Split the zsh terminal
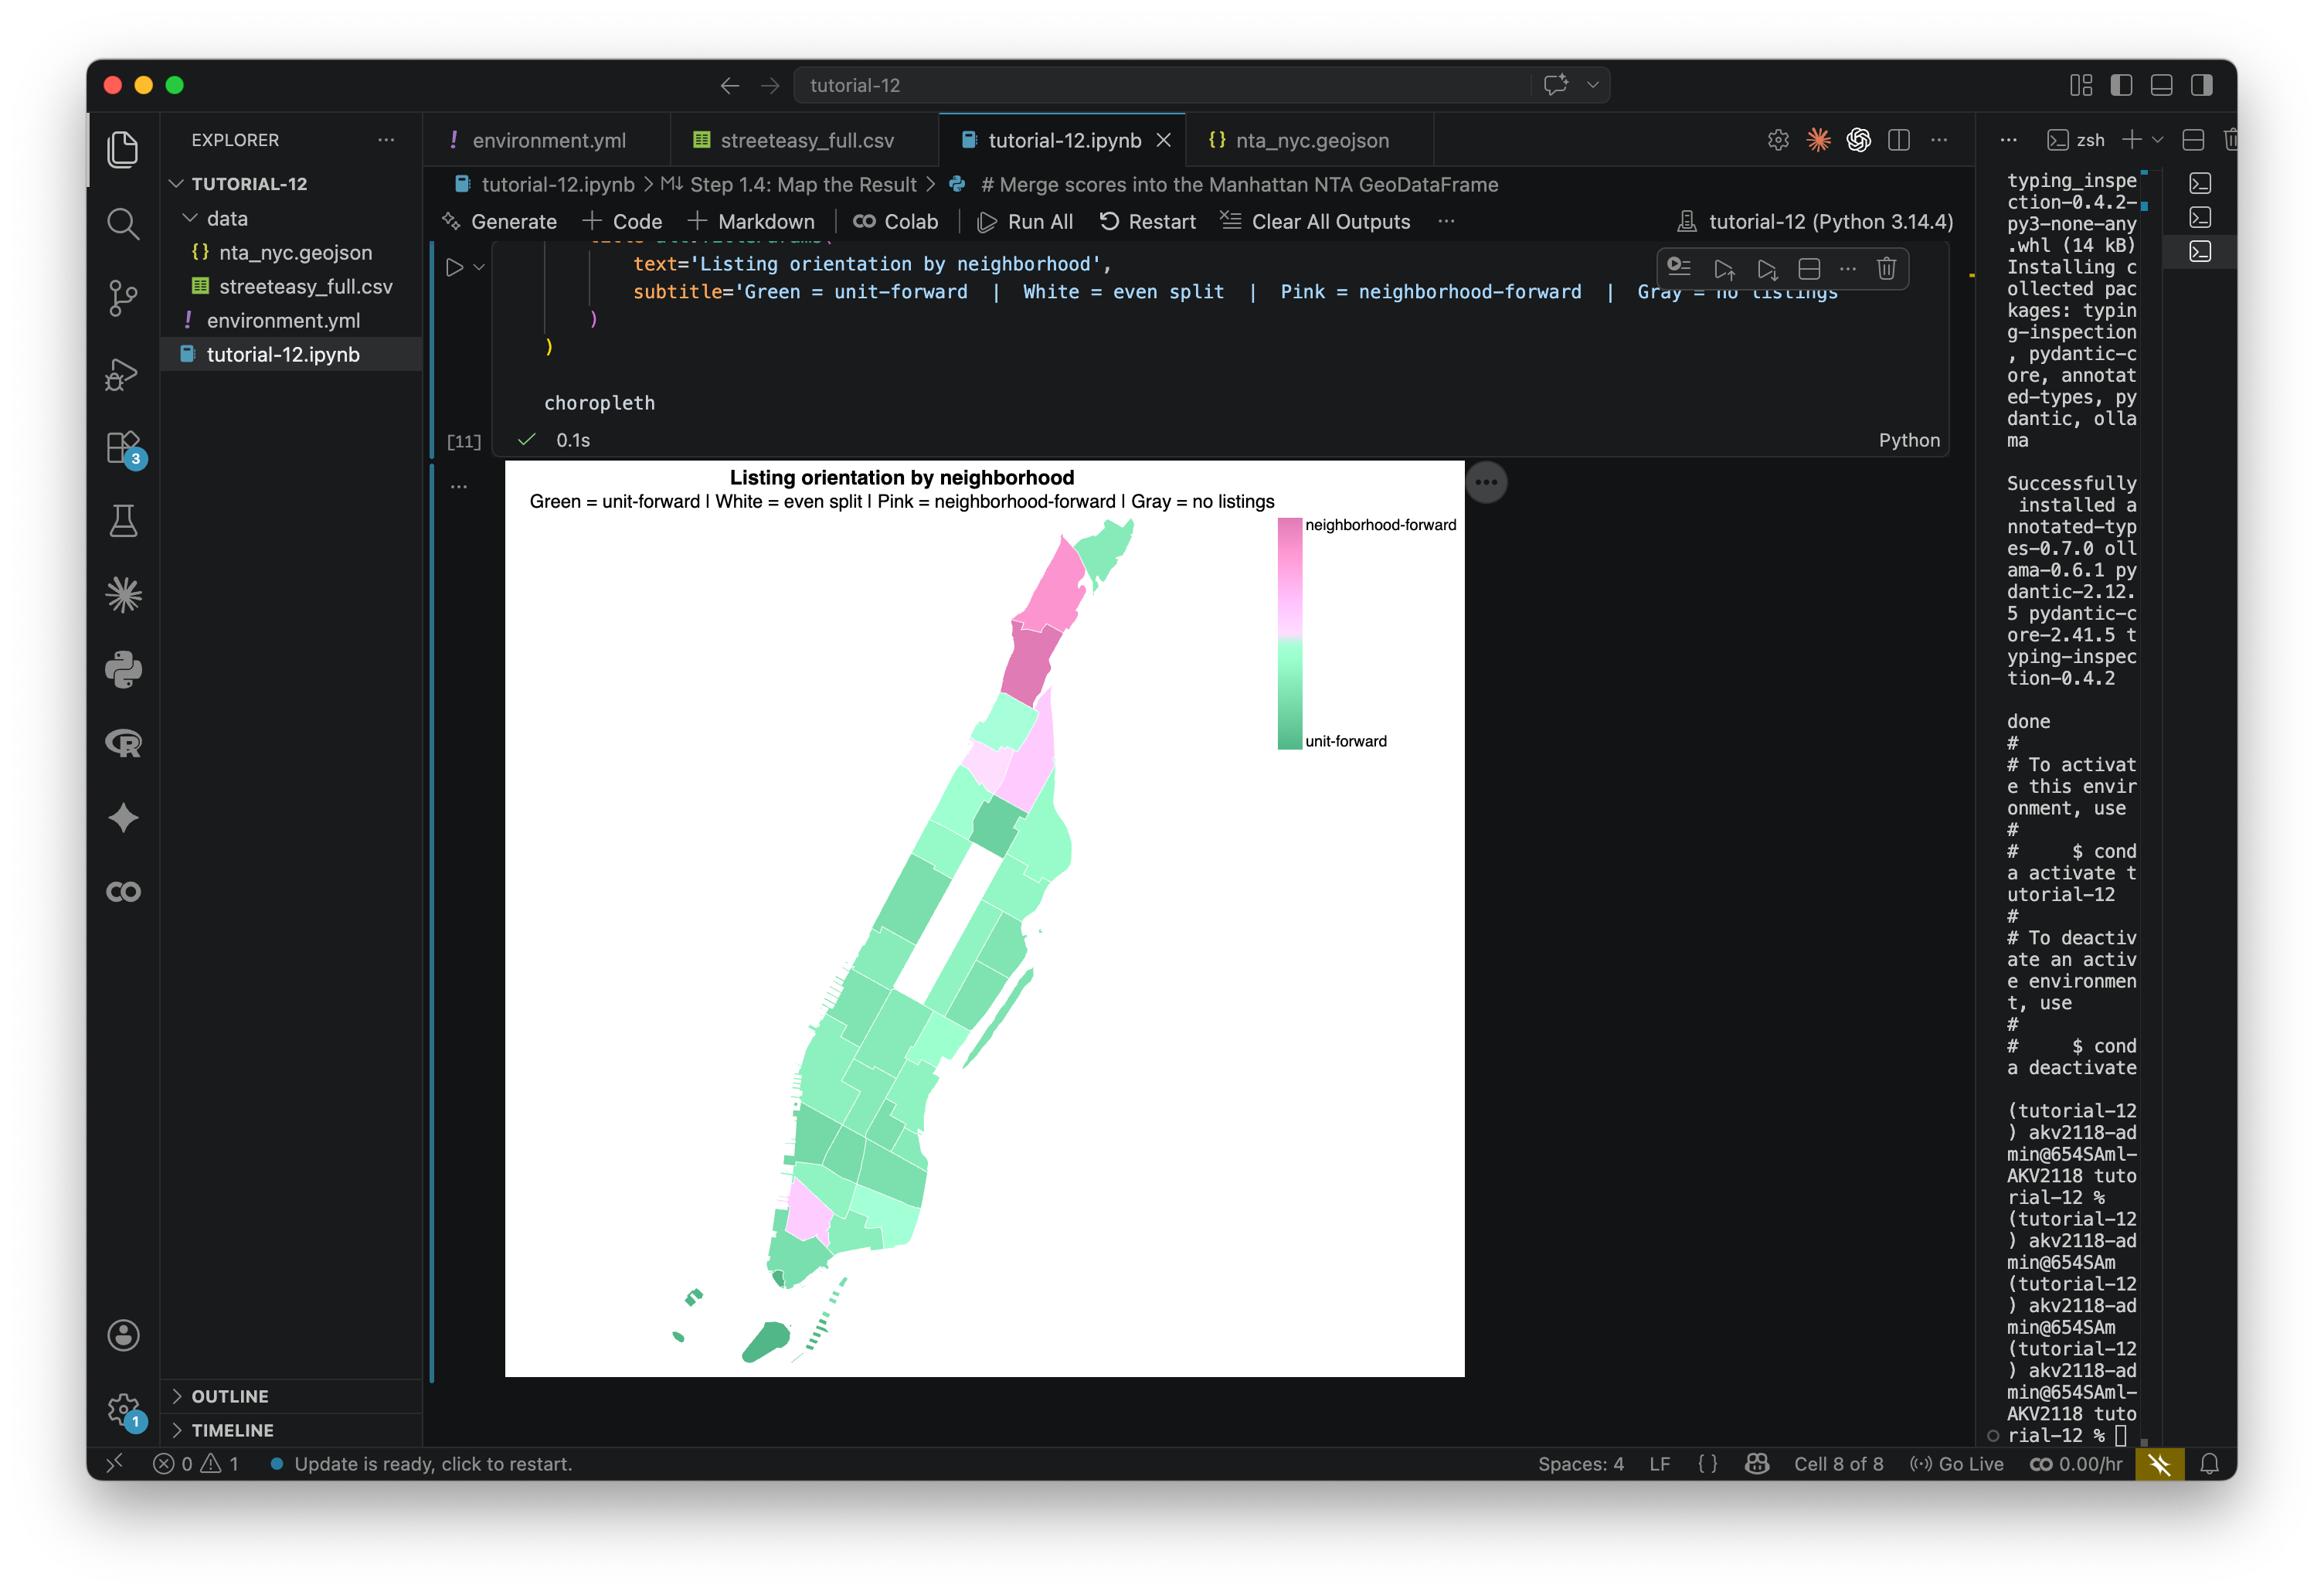This screenshot has height=1595, width=2324. click(x=2193, y=140)
